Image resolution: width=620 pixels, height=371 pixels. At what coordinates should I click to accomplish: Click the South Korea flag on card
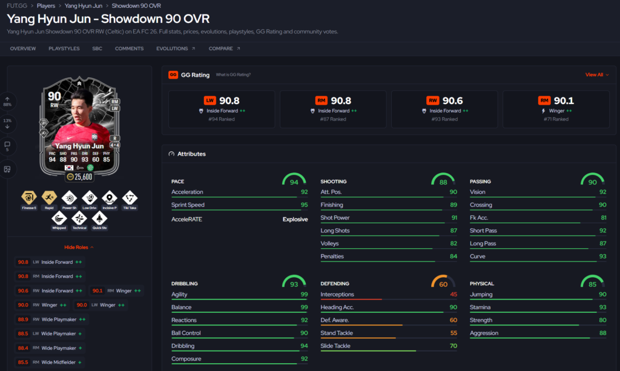click(x=69, y=168)
